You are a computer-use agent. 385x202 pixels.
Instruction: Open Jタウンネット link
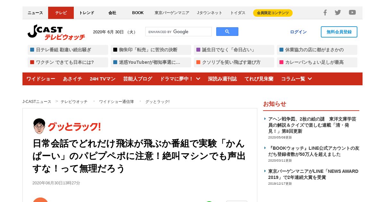click(210, 13)
